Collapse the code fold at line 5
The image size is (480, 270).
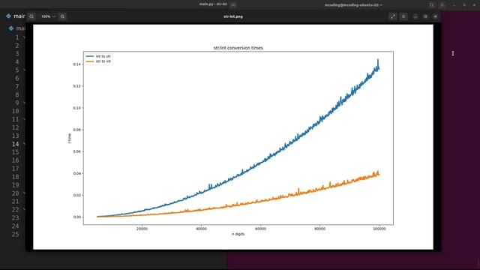point(24,70)
